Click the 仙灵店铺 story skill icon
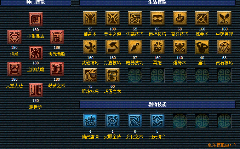The image size is (240, 149). pyautogui.click(x=90, y=121)
